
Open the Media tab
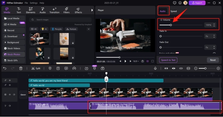pyautogui.click(x=7, y=10)
